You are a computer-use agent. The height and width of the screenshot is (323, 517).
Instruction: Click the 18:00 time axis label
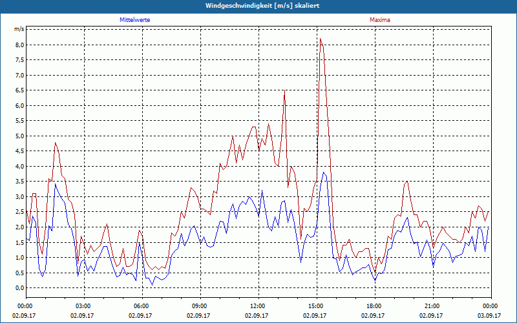pos(374,306)
